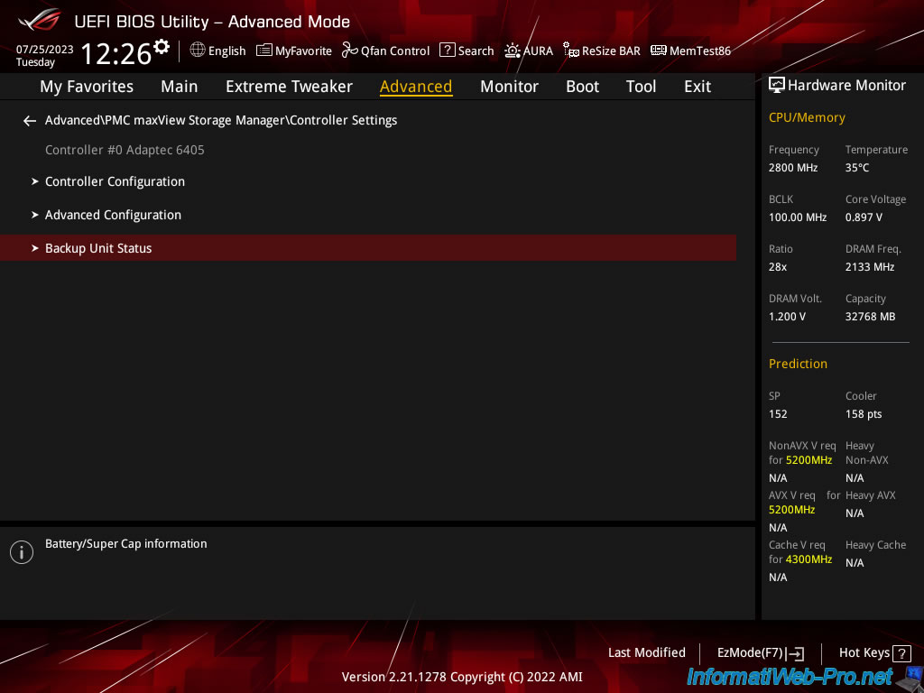Click the Qfan Control fan icon
This screenshot has width=924, height=693.
tap(350, 51)
